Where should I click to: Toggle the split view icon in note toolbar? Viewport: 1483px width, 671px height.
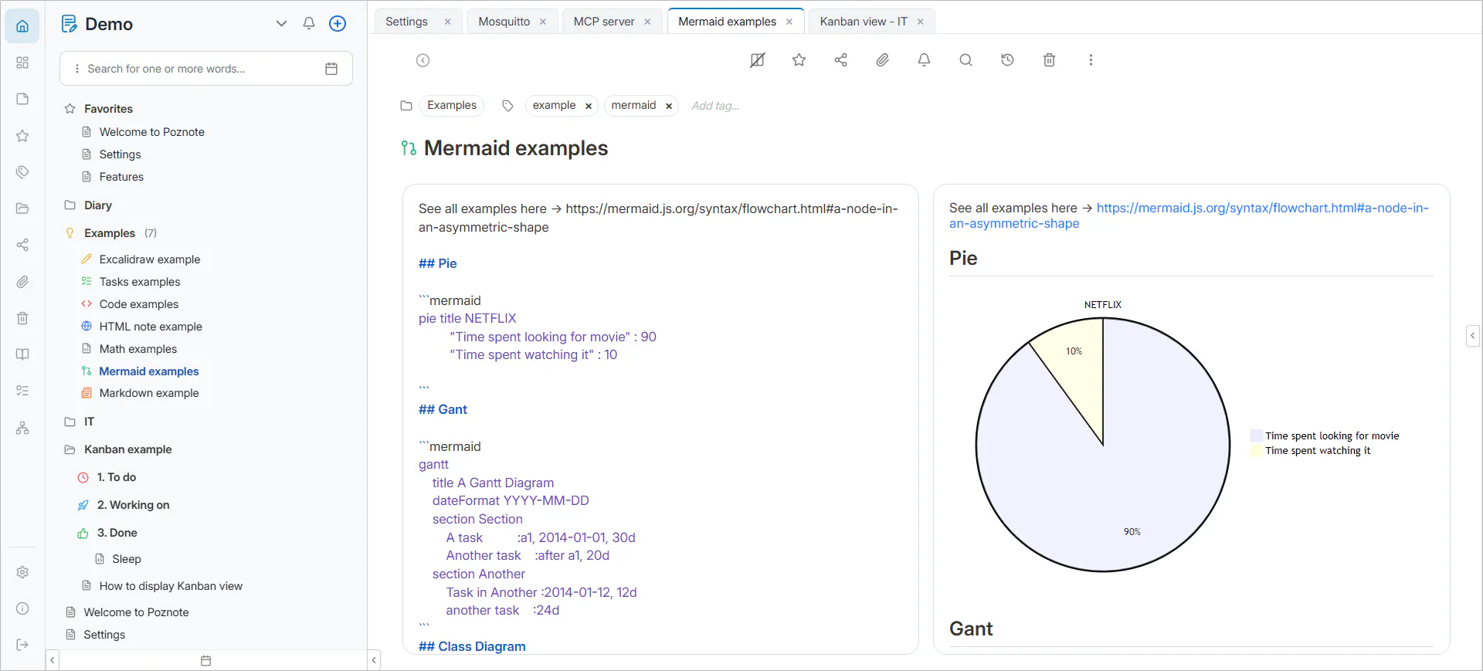point(758,60)
